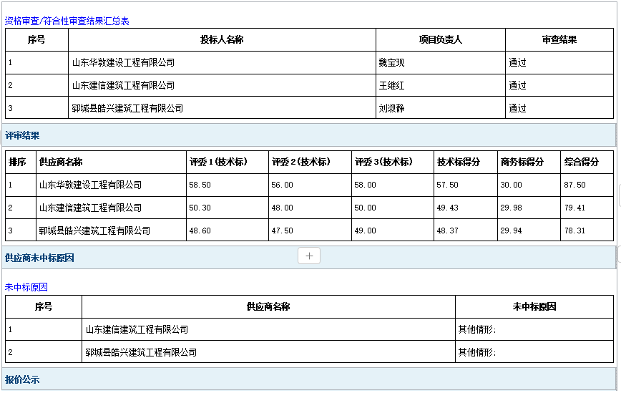The height and width of the screenshot is (393, 621).
Task: Click score value 47.50
Action: [283, 231]
